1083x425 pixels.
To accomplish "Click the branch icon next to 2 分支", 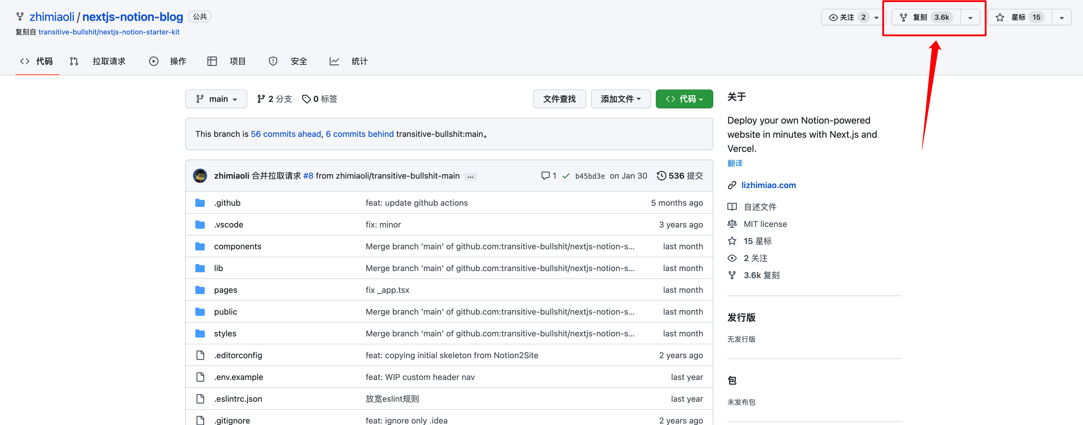I will (x=261, y=99).
